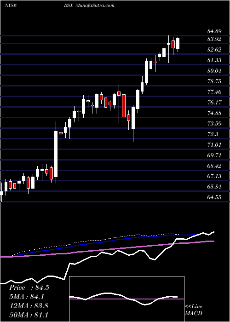230x322 pixels.
Task: Click the 82.62 price level label
Action: click(x=214, y=50)
